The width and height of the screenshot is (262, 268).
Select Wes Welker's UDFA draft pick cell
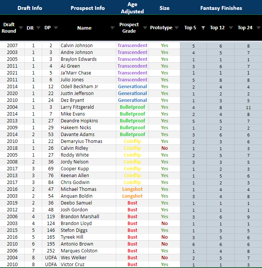[x=51, y=257]
